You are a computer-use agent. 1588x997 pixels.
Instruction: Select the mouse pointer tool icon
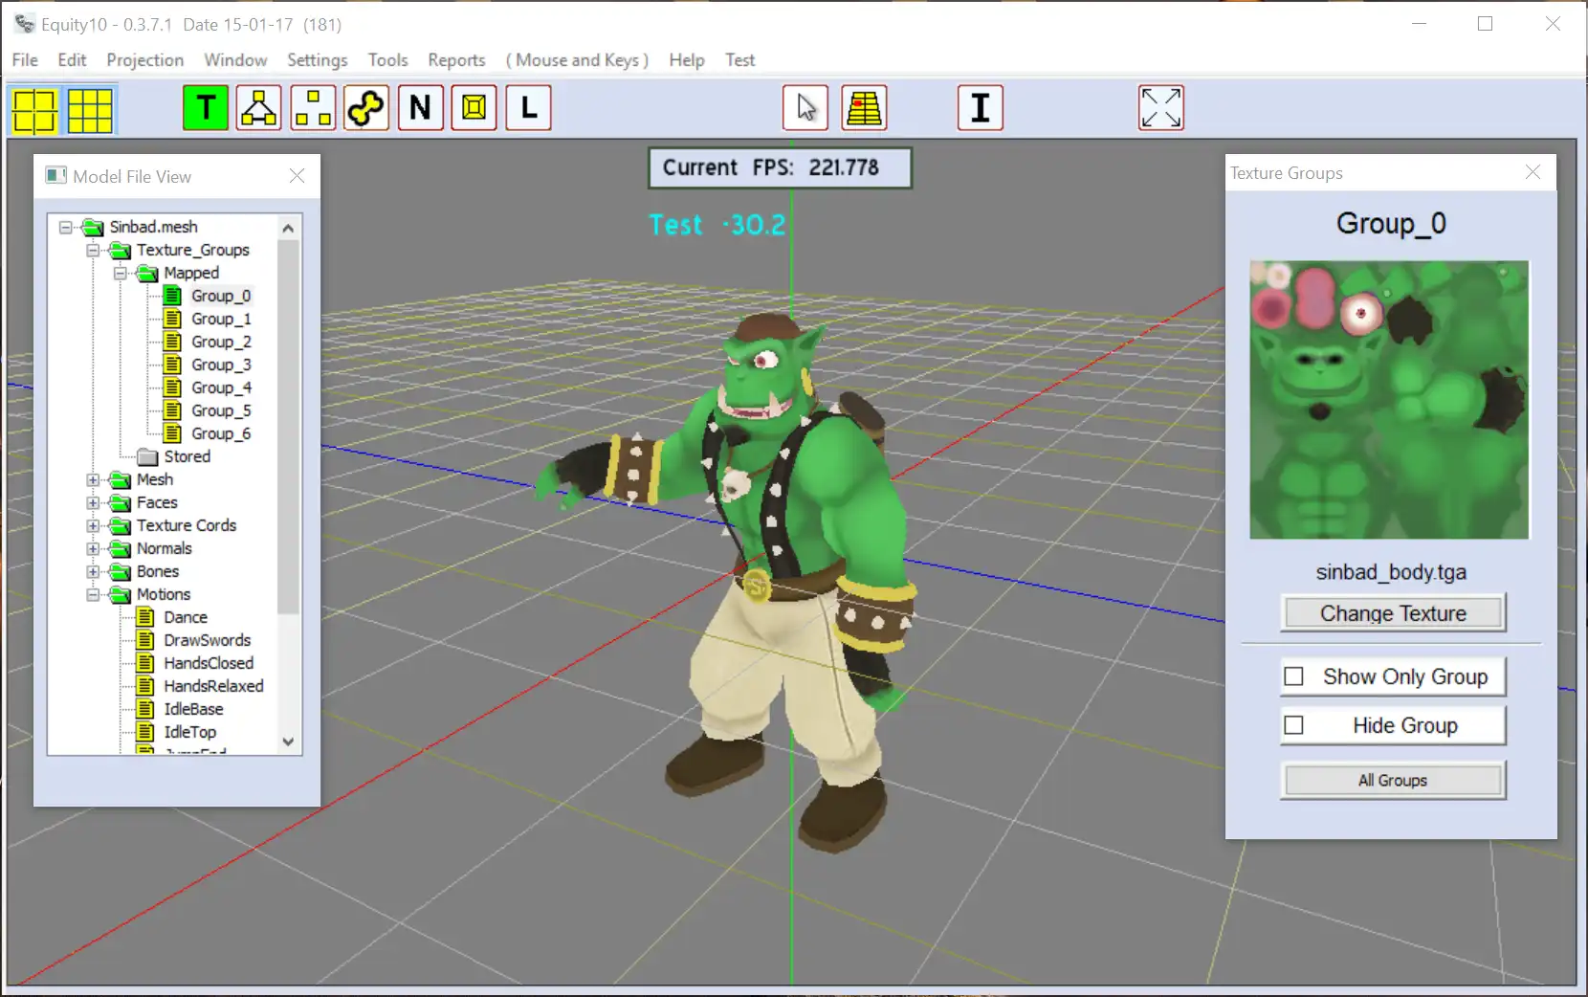[x=805, y=108]
